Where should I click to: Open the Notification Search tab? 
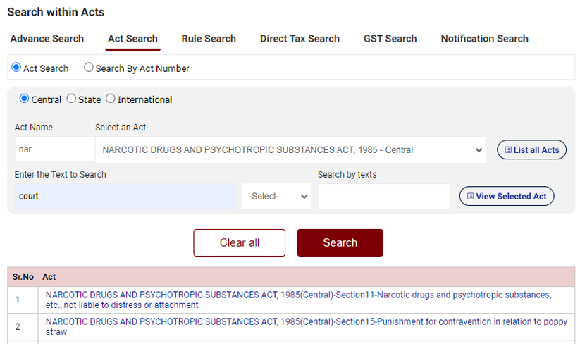pos(484,39)
